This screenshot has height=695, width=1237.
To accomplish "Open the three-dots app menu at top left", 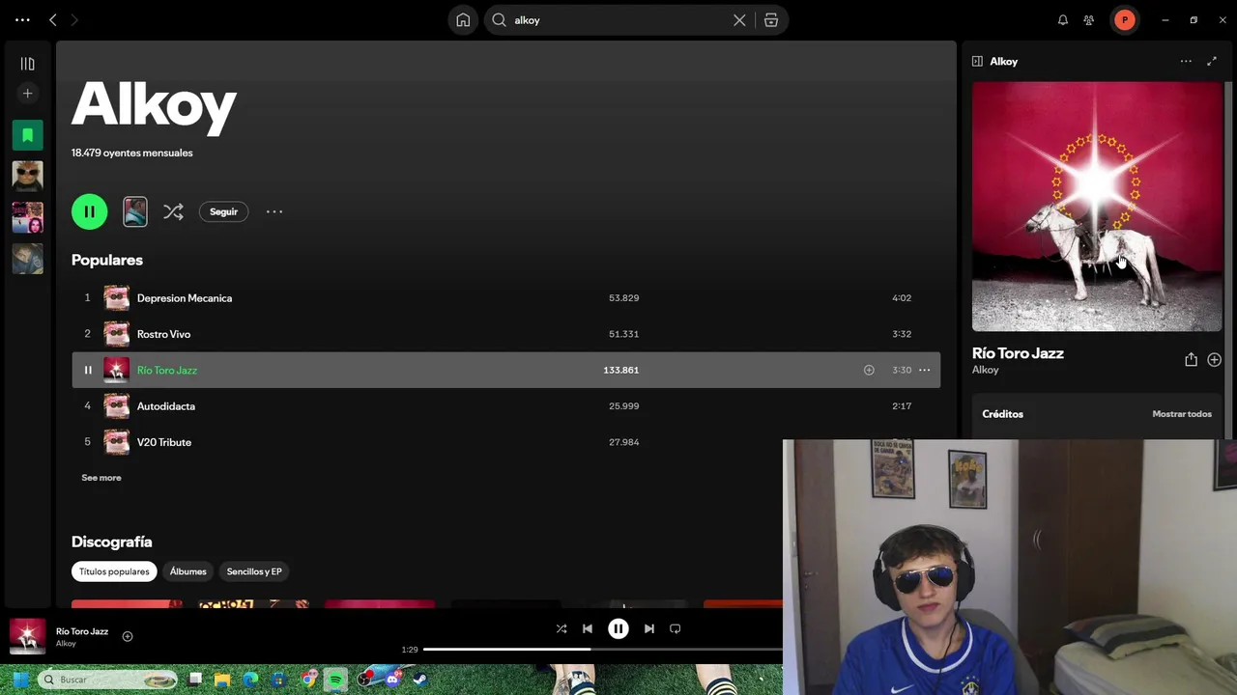I will (x=22, y=19).
